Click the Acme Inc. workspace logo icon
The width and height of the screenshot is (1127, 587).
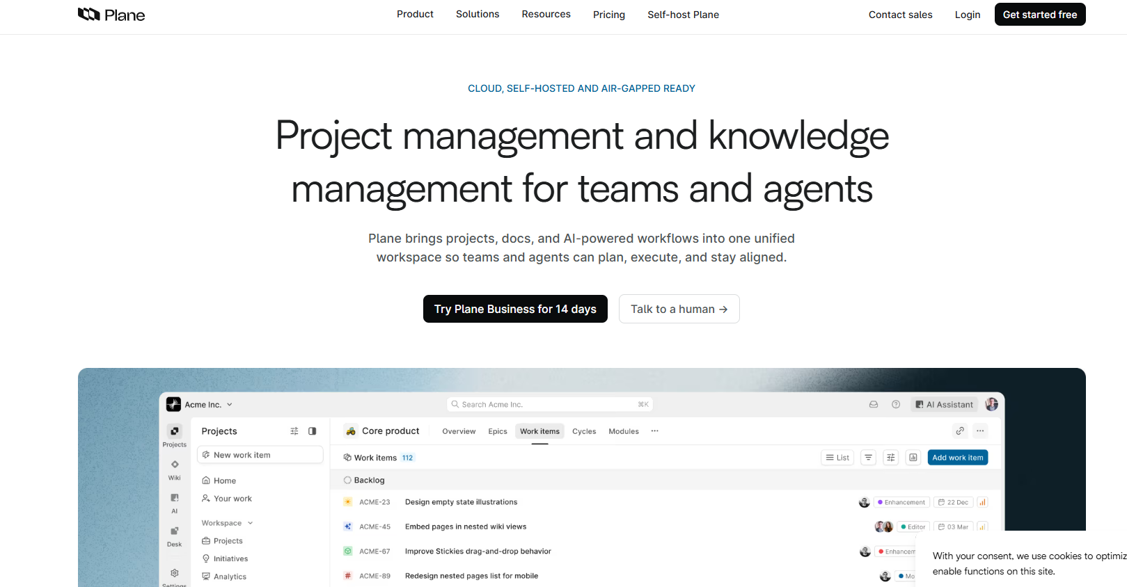174,404
